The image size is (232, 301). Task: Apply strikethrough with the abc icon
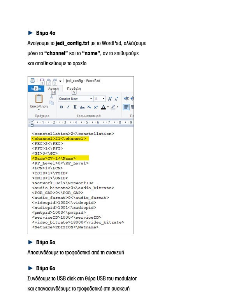82,107
